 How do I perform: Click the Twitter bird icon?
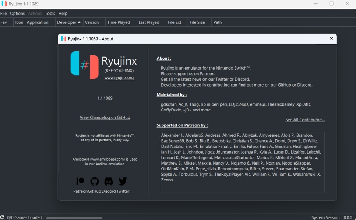(x=123, y=181)
